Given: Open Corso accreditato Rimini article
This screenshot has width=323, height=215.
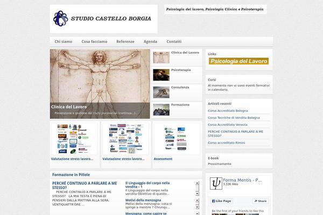Looking at the screenshot, I should pos(226,142).
